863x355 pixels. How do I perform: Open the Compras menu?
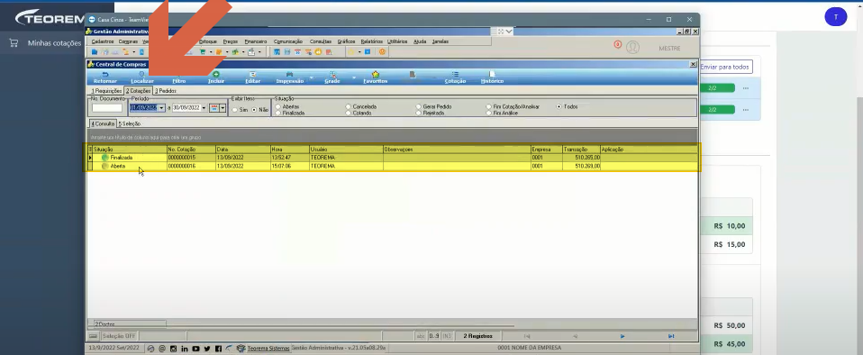point(128,41)
